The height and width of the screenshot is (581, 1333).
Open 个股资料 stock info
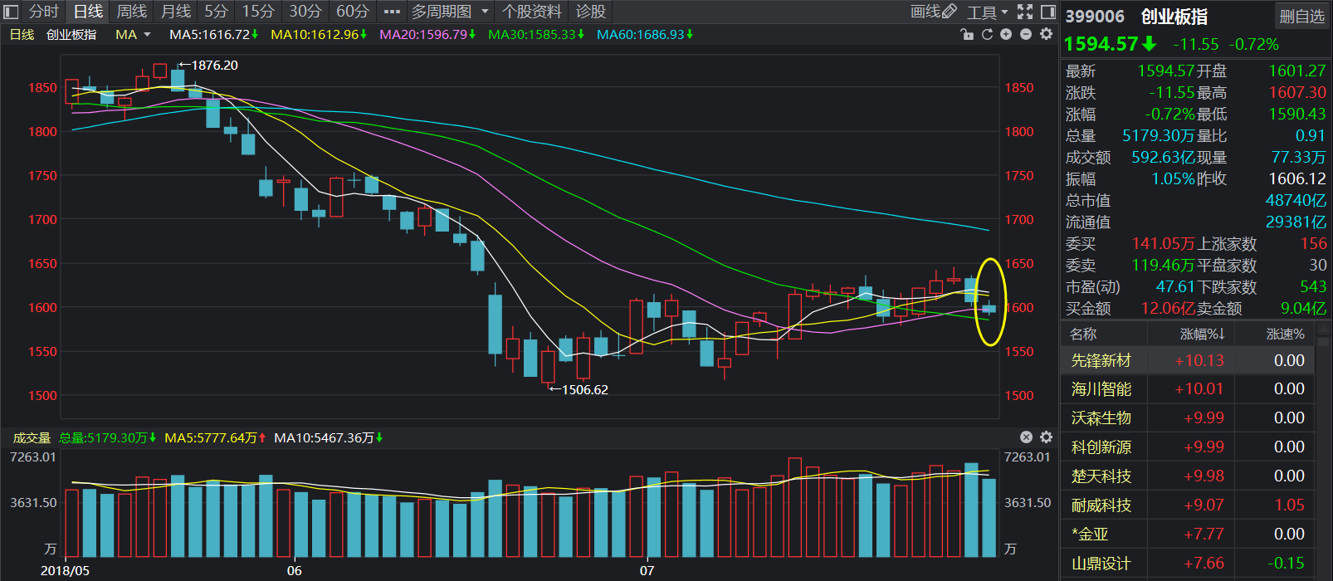coord(531,12)
